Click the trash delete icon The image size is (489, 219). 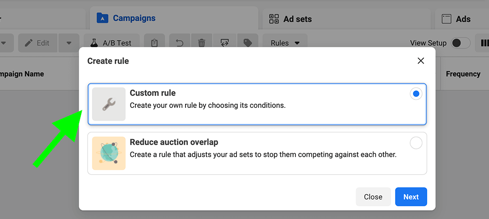click(202, 43)
